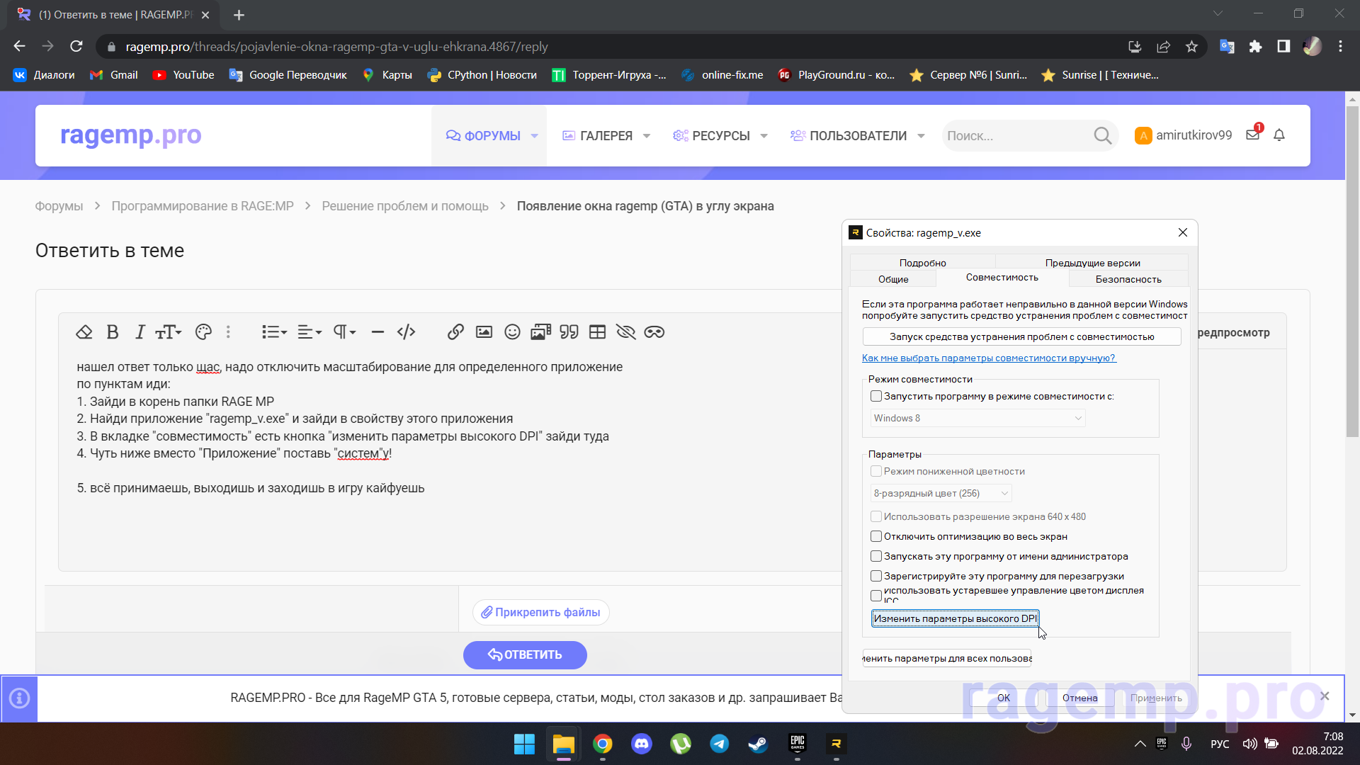This screenshot has height=765, width=1360.
Task: Check disable fullscreen optimization option
Action: point(876,537)
